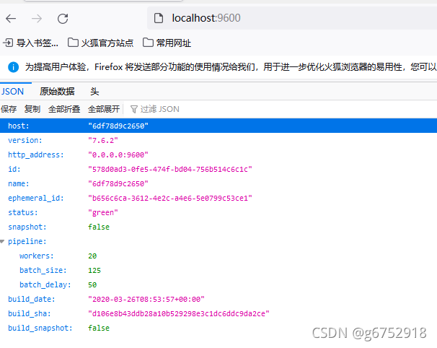This screenshot has width=437, height=348.
Task: Click the version value "7.6.2"
Action: pyautogui.click(x=103, y=140)
